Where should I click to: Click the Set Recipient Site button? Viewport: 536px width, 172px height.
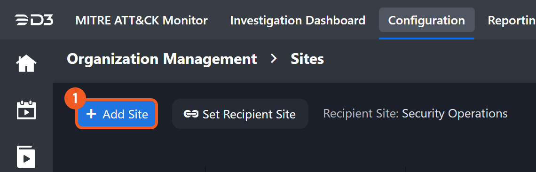click(x=240, y=114)
